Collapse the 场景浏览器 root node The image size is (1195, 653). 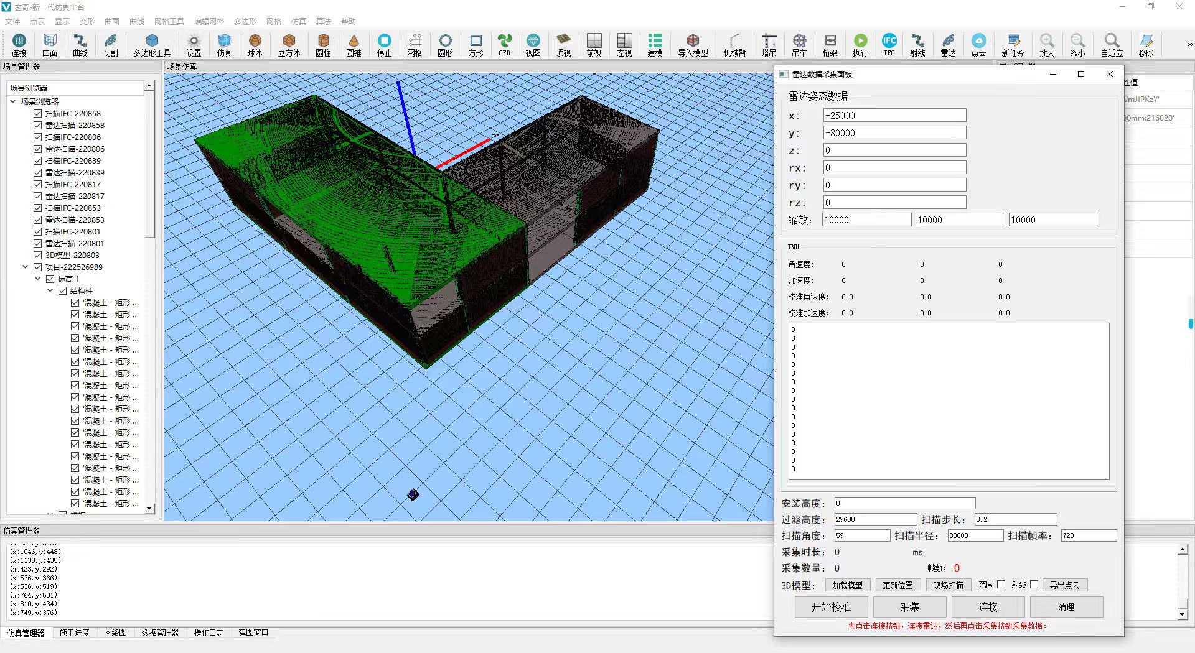[x=13, y=101]
